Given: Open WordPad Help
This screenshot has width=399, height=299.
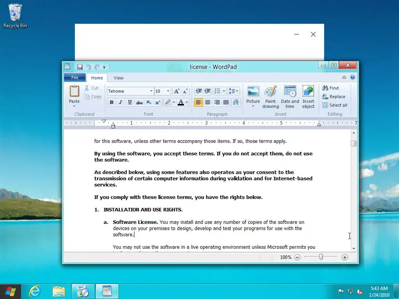Looking at the screenshot, I should 352,77.
